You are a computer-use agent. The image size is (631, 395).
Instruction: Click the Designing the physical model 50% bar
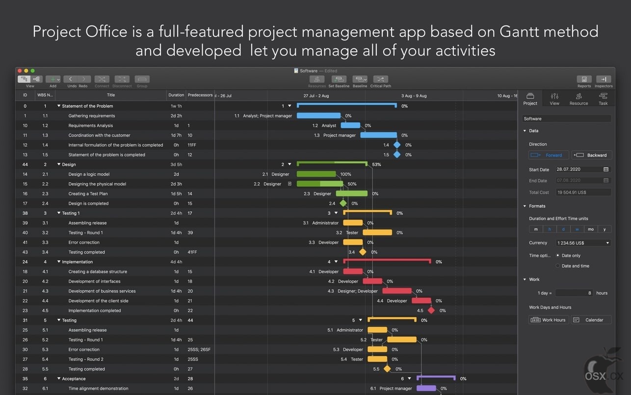tap(320, 184)
